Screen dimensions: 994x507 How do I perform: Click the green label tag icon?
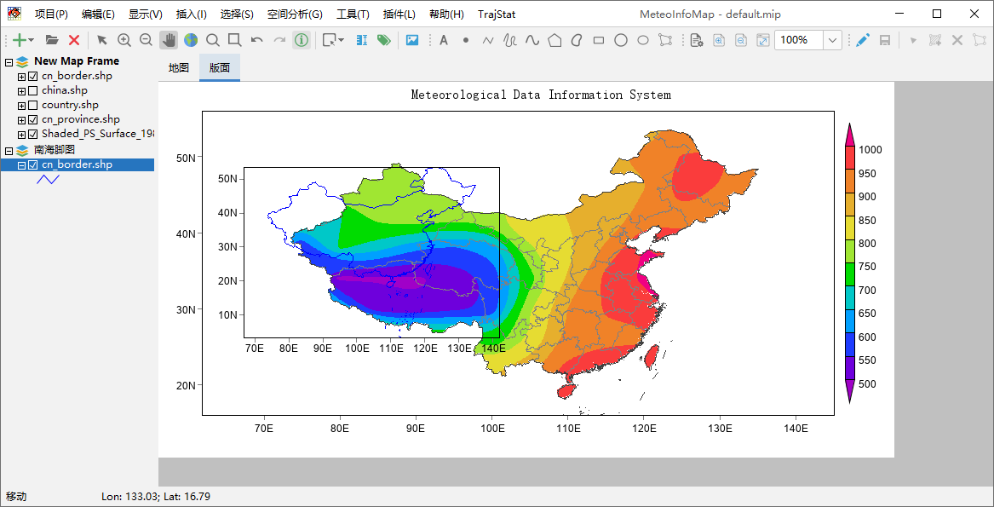(x=383, y=40)
